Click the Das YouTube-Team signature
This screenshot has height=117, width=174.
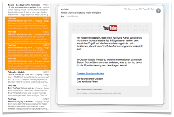point(87,82)
